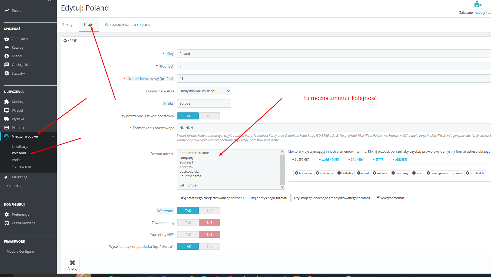Image resolution: width=491 pixels, height=277 pixels.
Task: Click the Zamowienia basket icon
Action: [7, 39]
